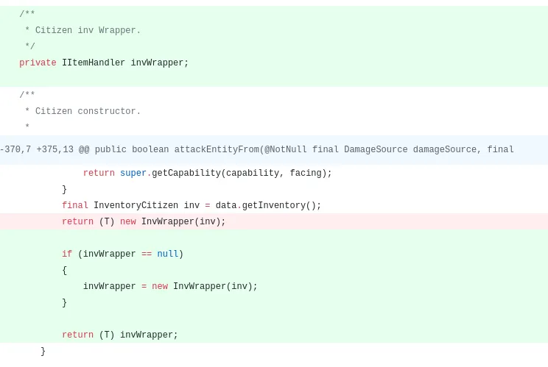Click the '@NotNull' annotation in the hunk header
This screenshot has width=548, height=367.
click(286, 149)
